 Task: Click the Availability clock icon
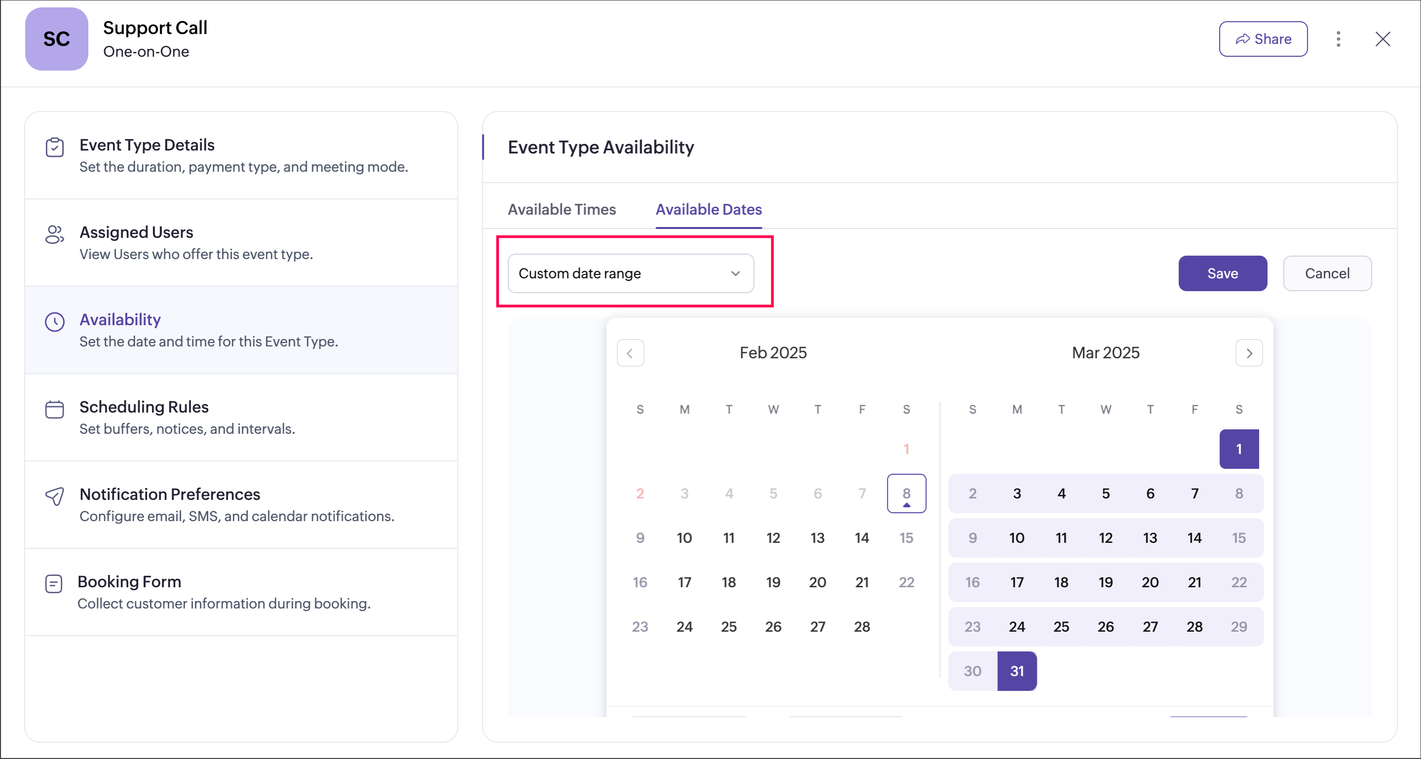pyautogui.click(x=55, y=322)
